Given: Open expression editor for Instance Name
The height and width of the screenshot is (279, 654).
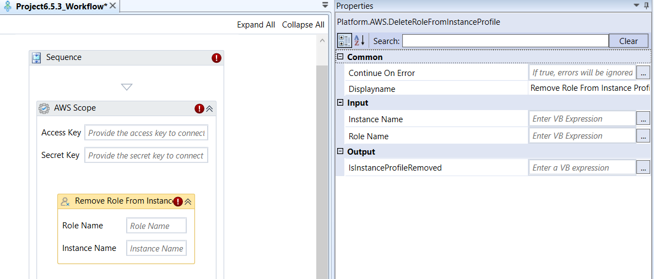Looking at the screenshot, I should [x=643, y=119].
